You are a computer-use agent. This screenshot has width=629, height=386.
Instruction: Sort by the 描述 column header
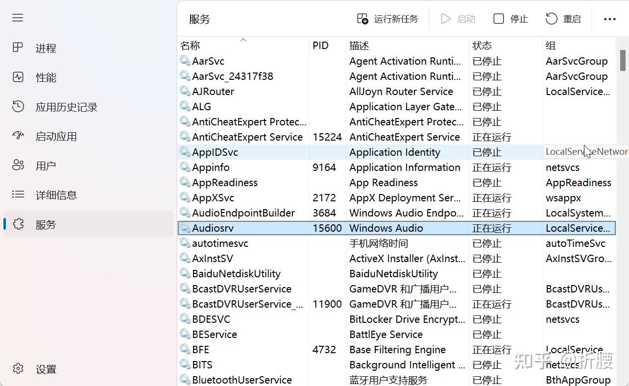tap(408, 46)
